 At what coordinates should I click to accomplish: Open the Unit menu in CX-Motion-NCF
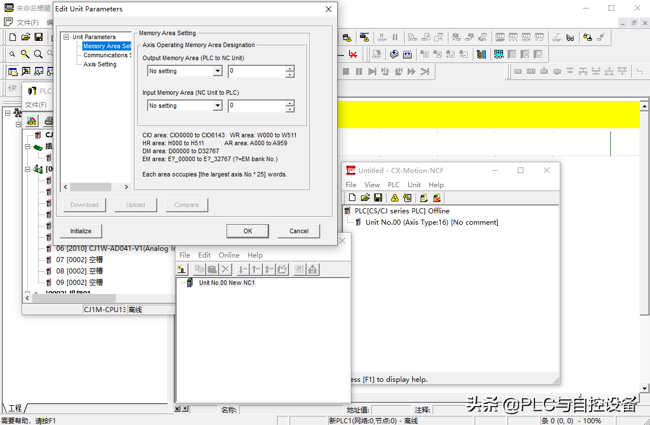pyautogui.click(x=414, y=185)
